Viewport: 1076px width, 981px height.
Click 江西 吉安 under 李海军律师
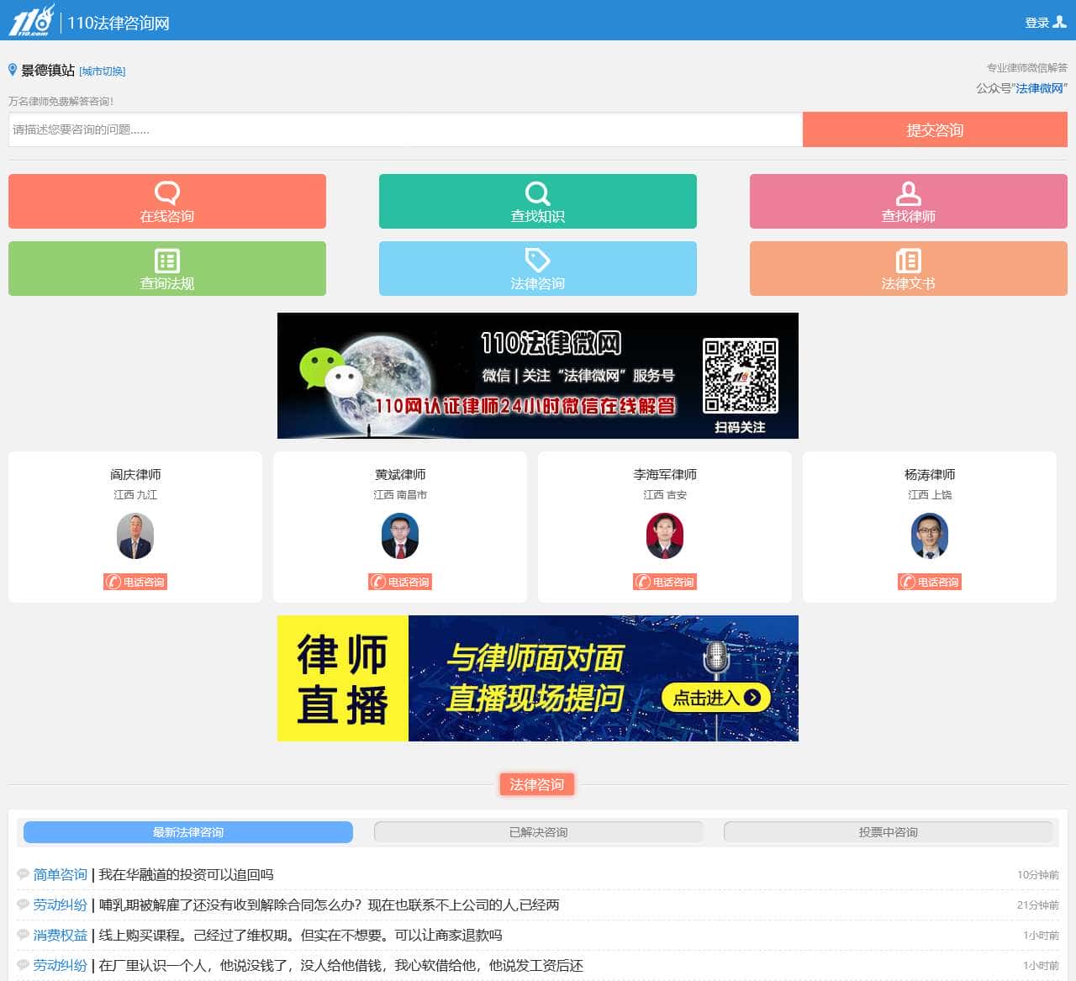click(x=665, y=494)
